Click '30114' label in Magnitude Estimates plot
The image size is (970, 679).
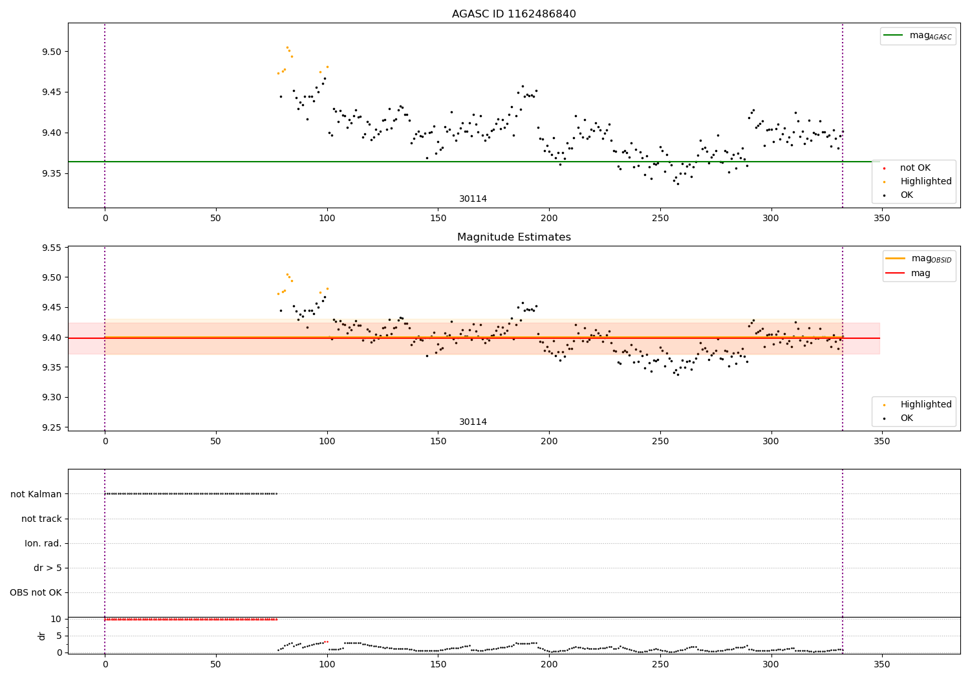(x=473, y=422)
